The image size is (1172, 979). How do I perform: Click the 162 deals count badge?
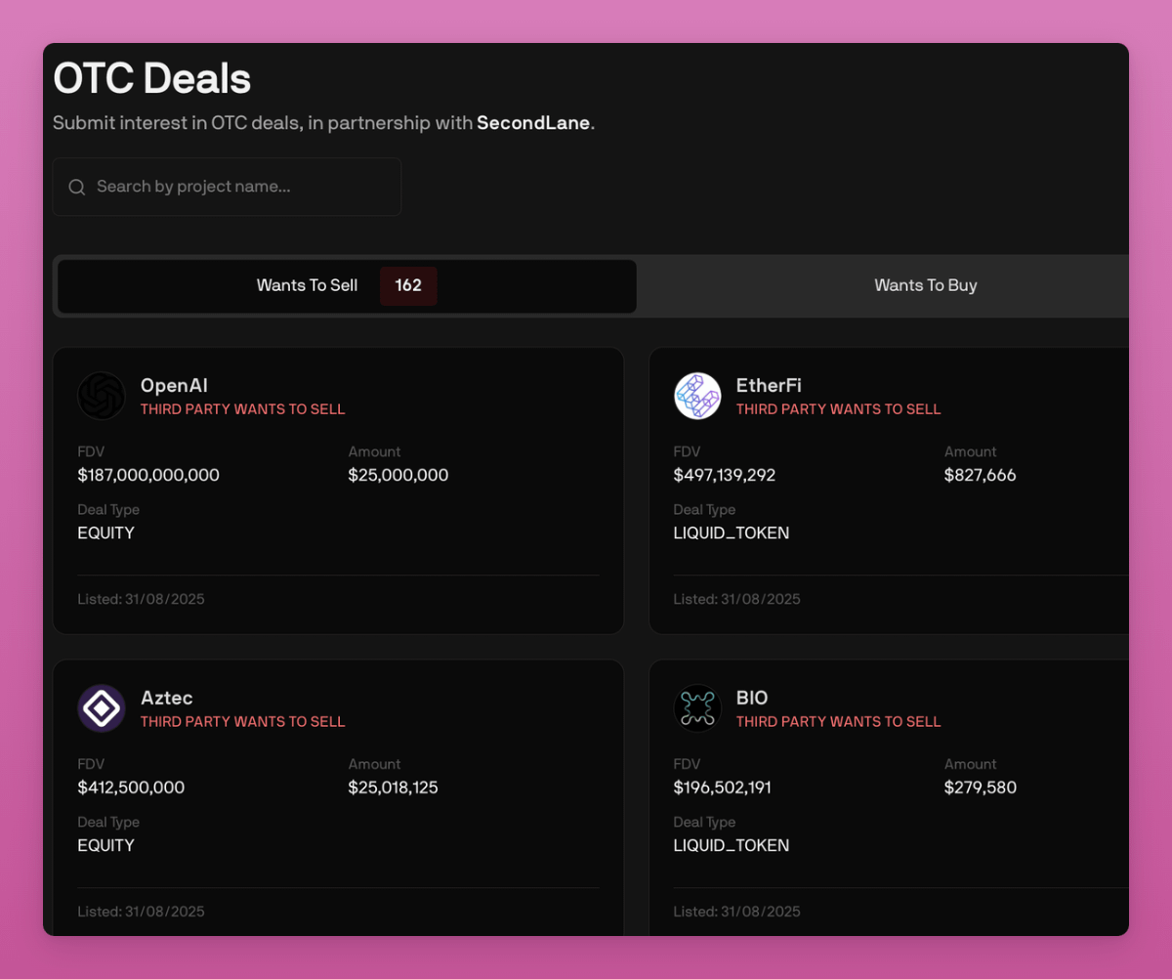click(x=408, y=285)
